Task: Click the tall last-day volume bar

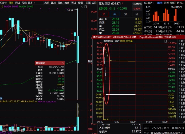Action: (78, 124)
